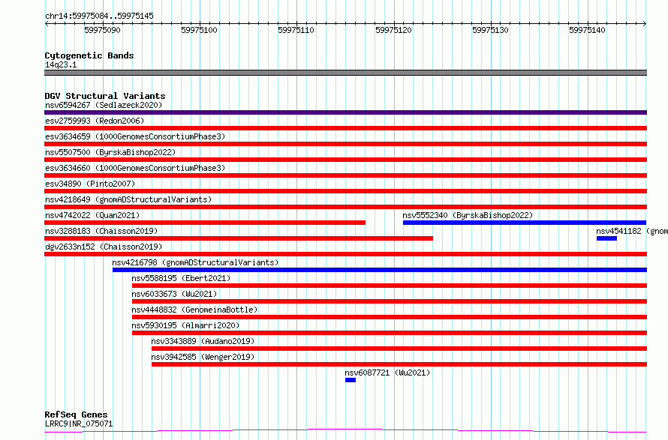Viewport: 668px width, 440px height.
Task: Click the RefSeq Genes track title
Action: tap(76, 415)
